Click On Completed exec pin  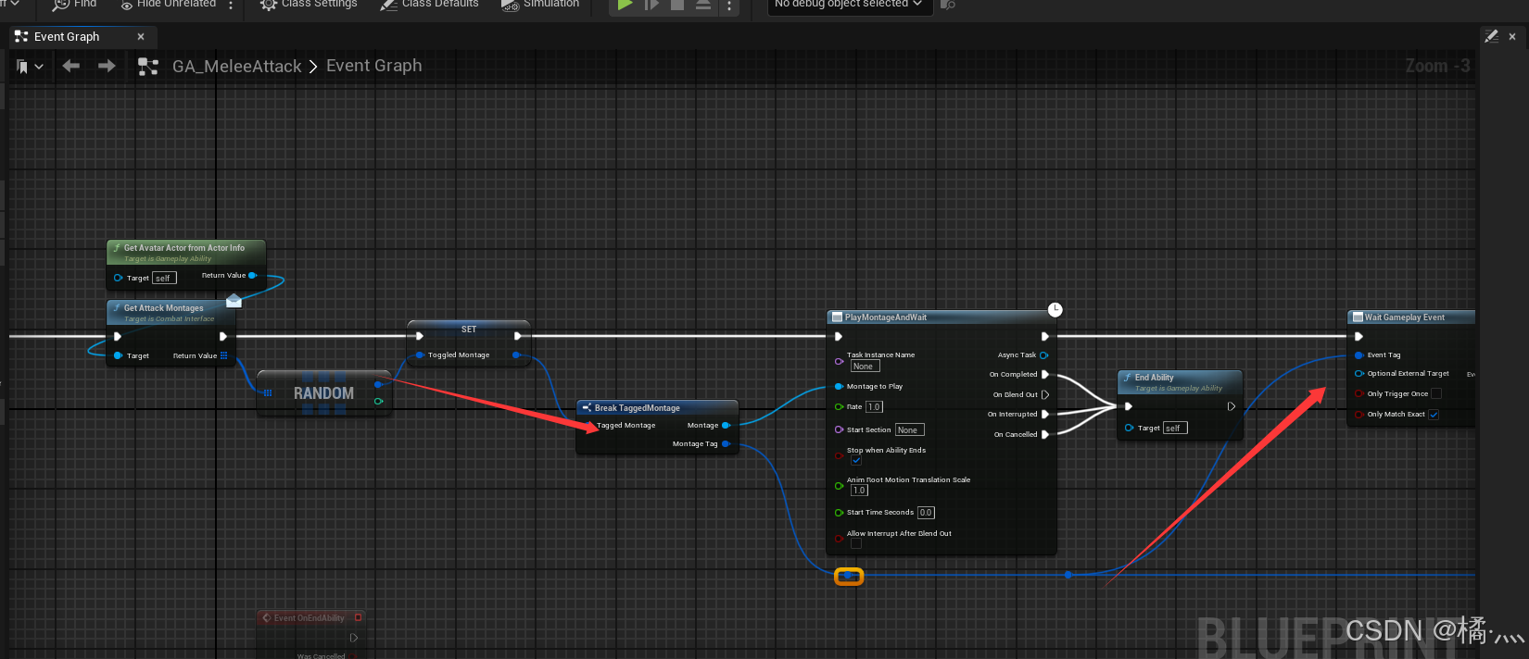tap(1045, 375)
